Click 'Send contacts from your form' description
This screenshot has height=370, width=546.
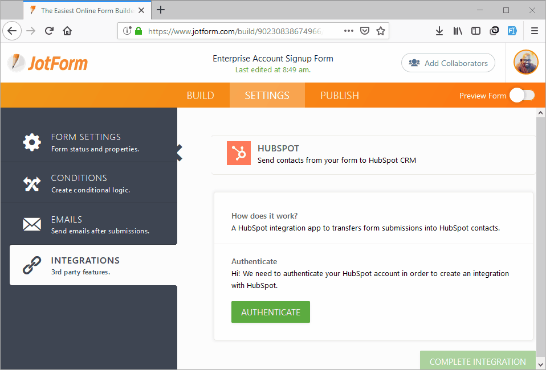click(337, 161)
